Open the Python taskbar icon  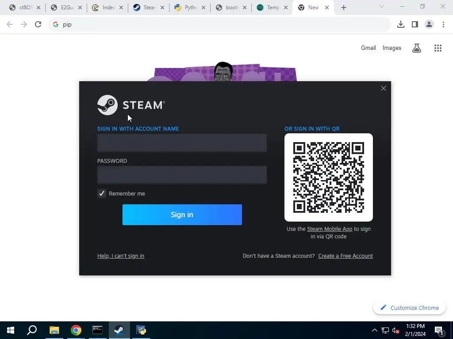pyautogui.click(x=141, y=330)
